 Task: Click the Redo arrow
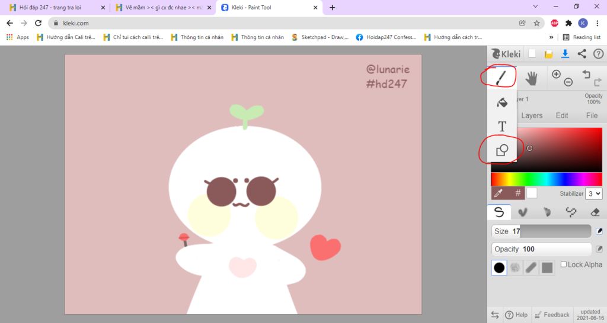[x=598, y=82]
